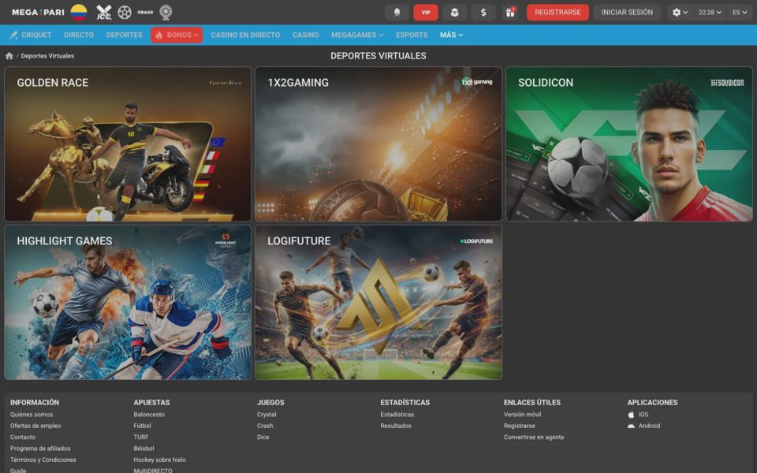The image size is (757, 473).
Task: Open the ES language dropdown
Action: [x=740, y=12]
